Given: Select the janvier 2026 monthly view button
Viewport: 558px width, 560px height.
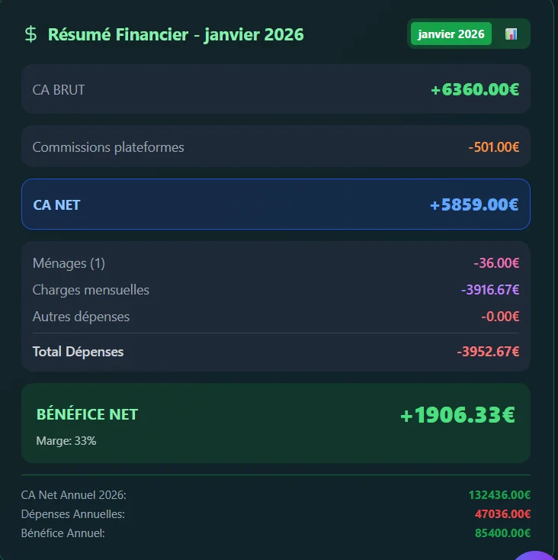Looking at the screenshot, I should coord(451,34).
